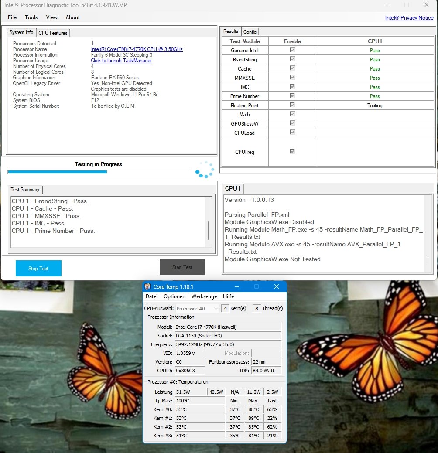Image resolution: width=438 pixels, height=453 pixels.
Task: Click to launch TaskManager link
Action: (121, 61)
